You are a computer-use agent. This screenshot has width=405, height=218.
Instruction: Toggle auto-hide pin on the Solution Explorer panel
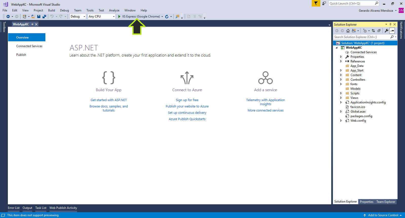click(390, 24)
